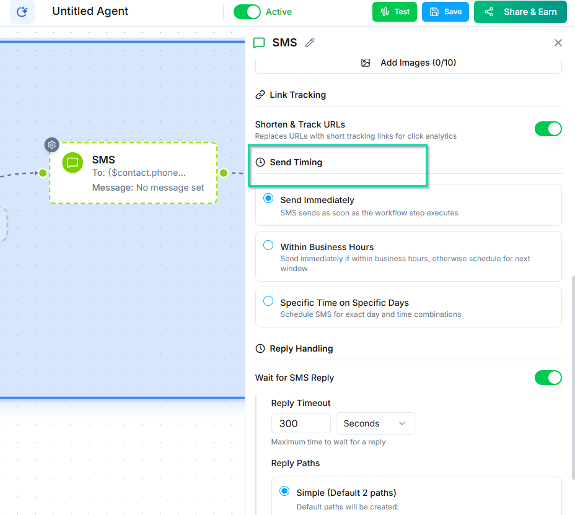The height and width of the screenshot is (515, 575).
Task: Click the right output connector of SMS node
Action: (224, 173)
